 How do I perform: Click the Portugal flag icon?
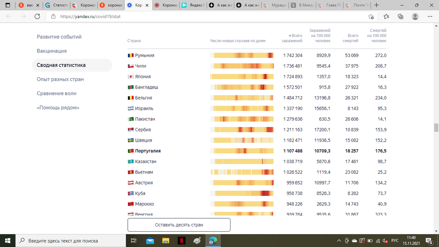[130, 151]
